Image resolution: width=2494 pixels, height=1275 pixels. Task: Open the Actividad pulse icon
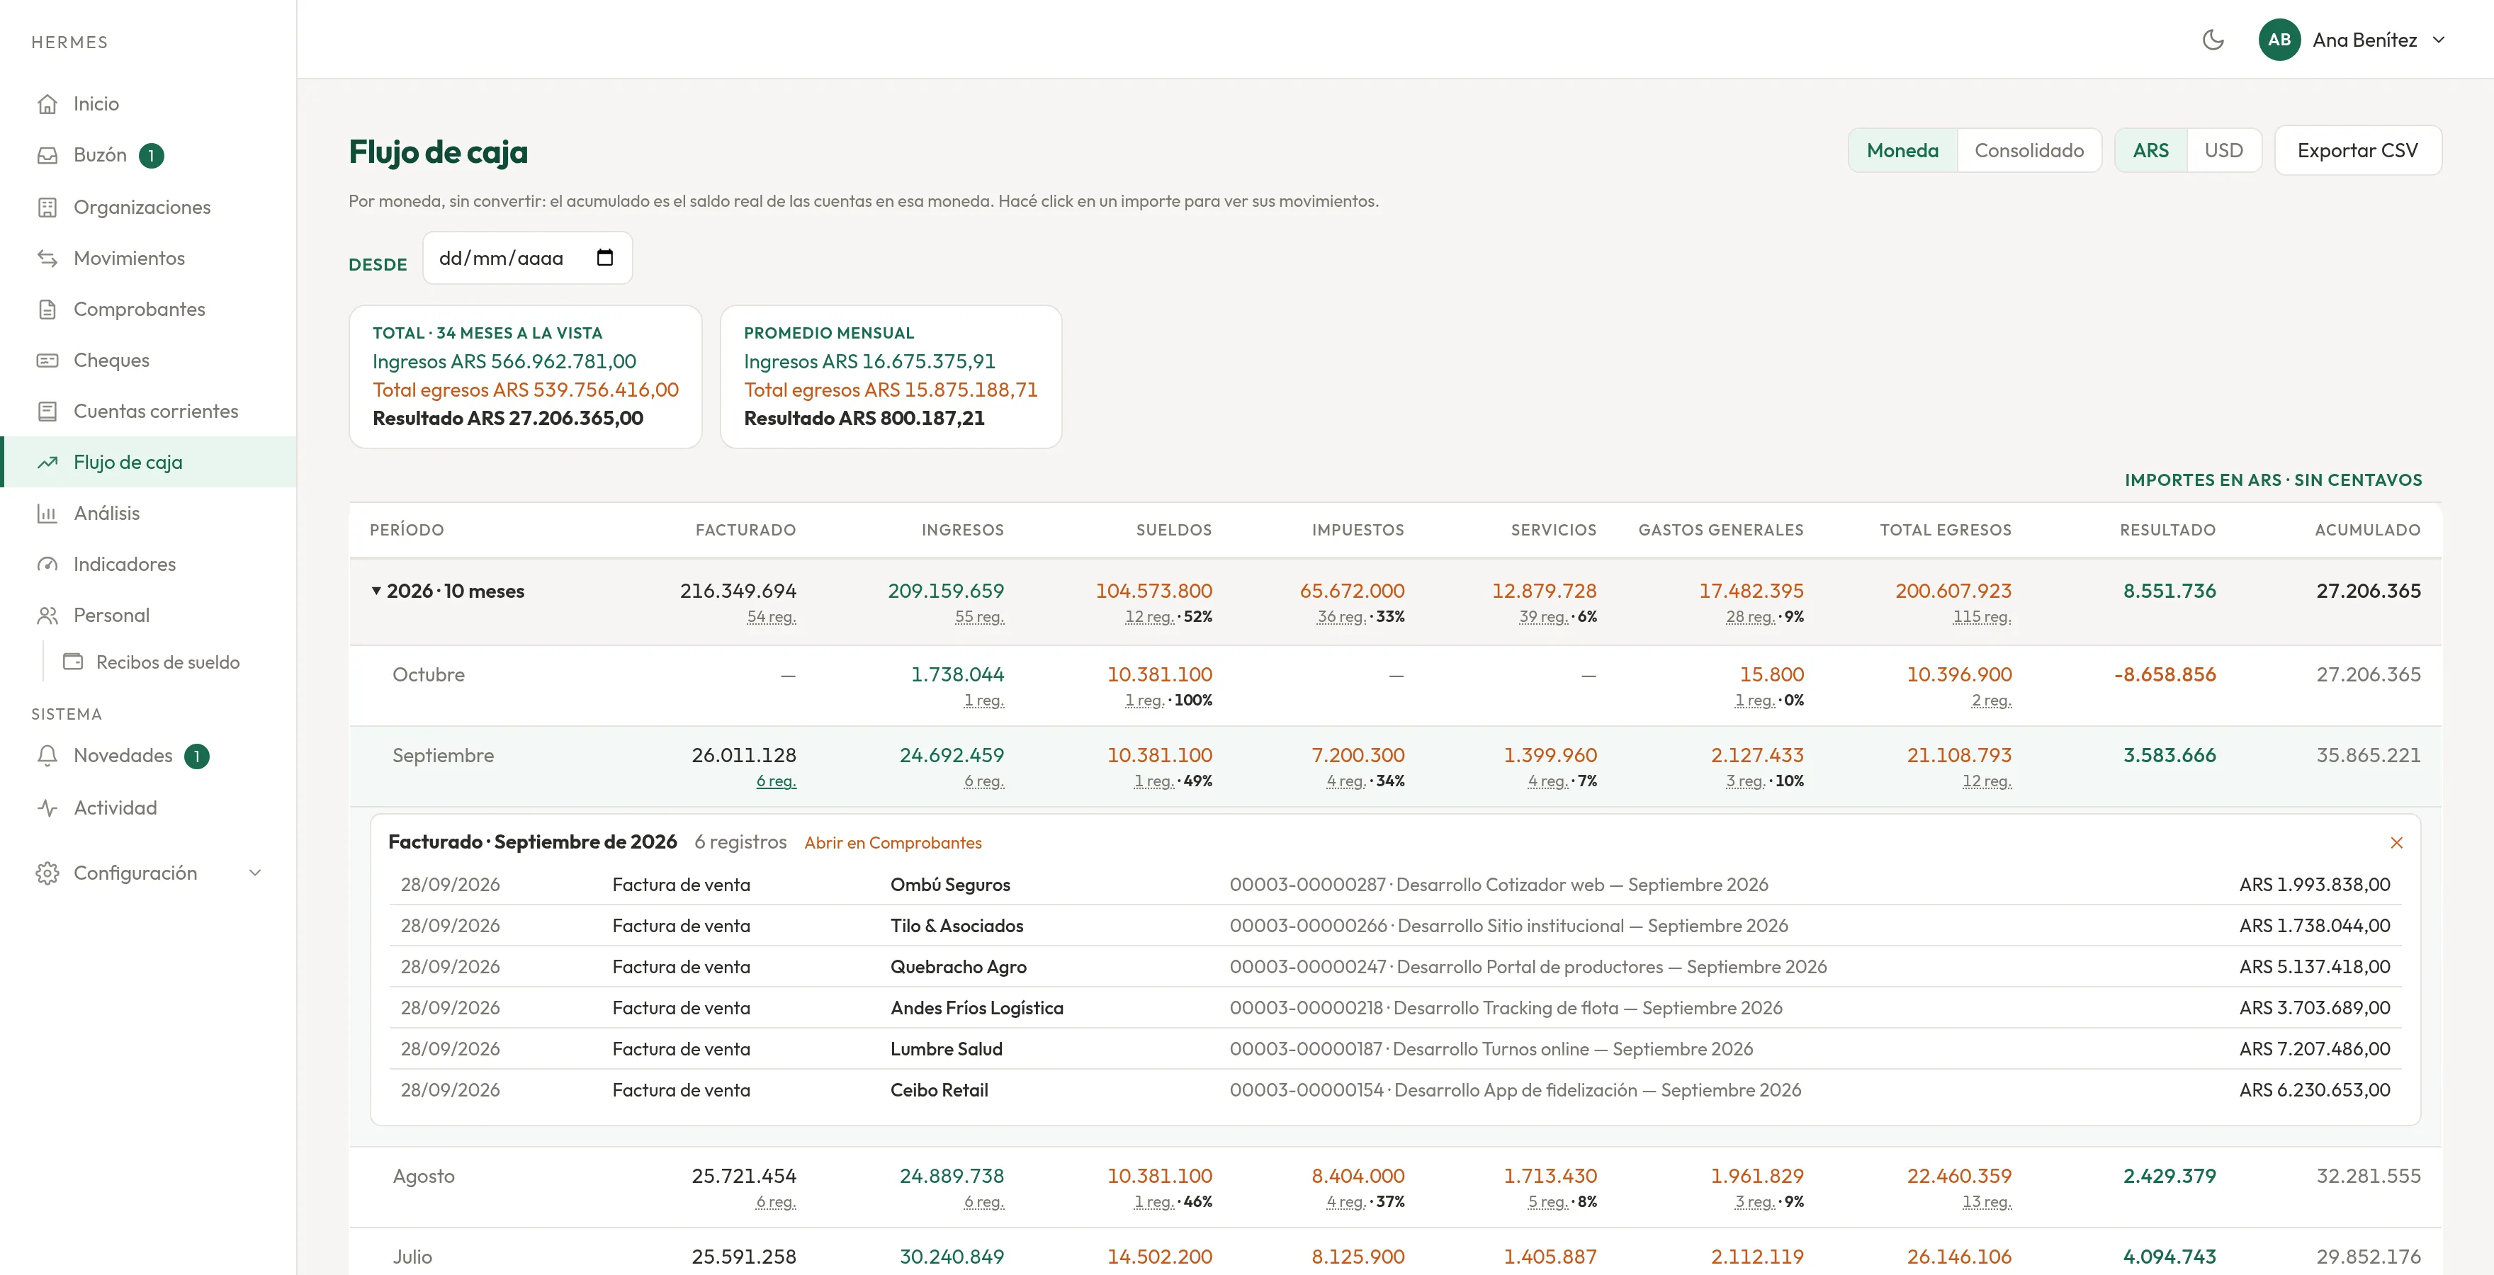[x=47, y=807]
